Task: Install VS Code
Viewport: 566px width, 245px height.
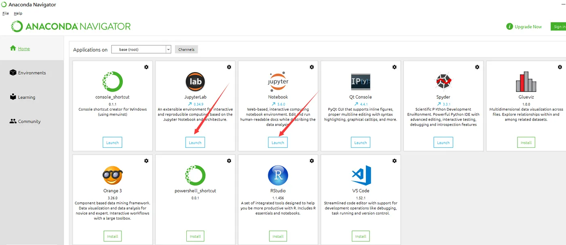Action: pyautogui.click(x=361, y=236)
